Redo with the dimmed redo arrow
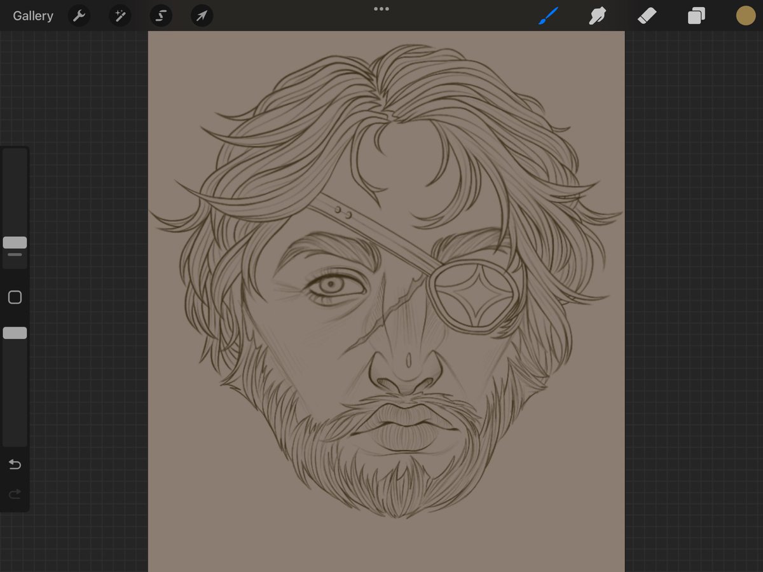Image resolution: width=763 pixels, height=572 pixels. point(15,493)
